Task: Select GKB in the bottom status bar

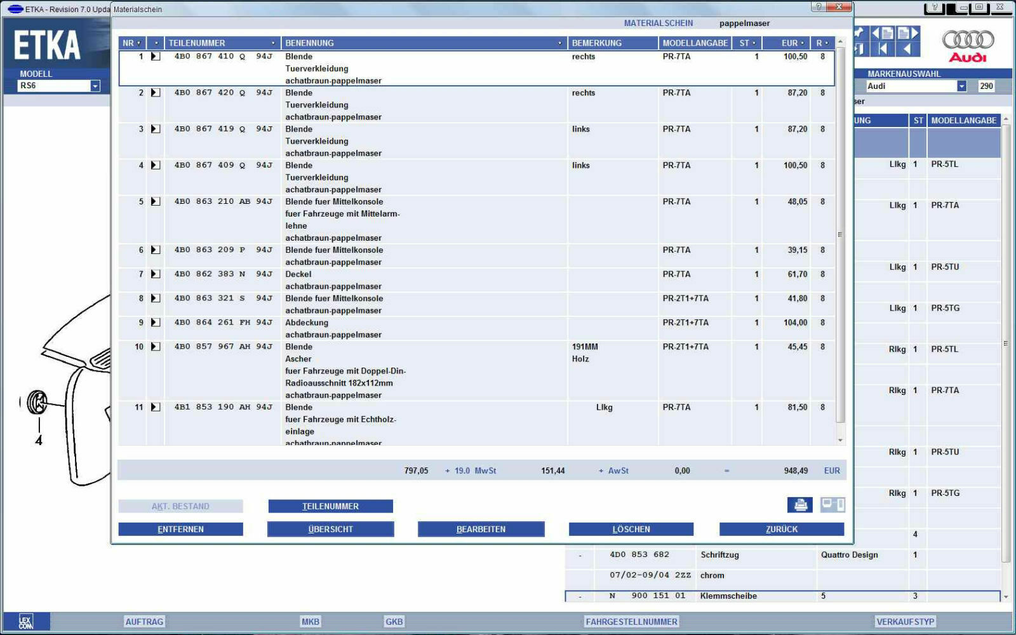Action: point(394,622)
